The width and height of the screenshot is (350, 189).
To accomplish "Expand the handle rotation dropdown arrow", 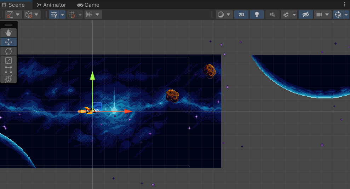I will point(36,15).
